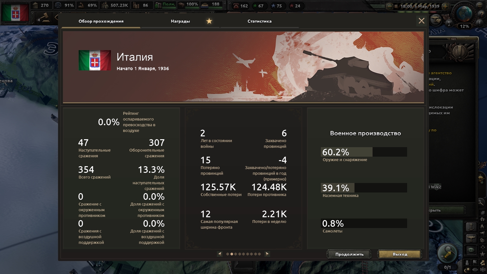Click the star map mode icon
This screenshot has width=487, height=274.
pos(483,254)
